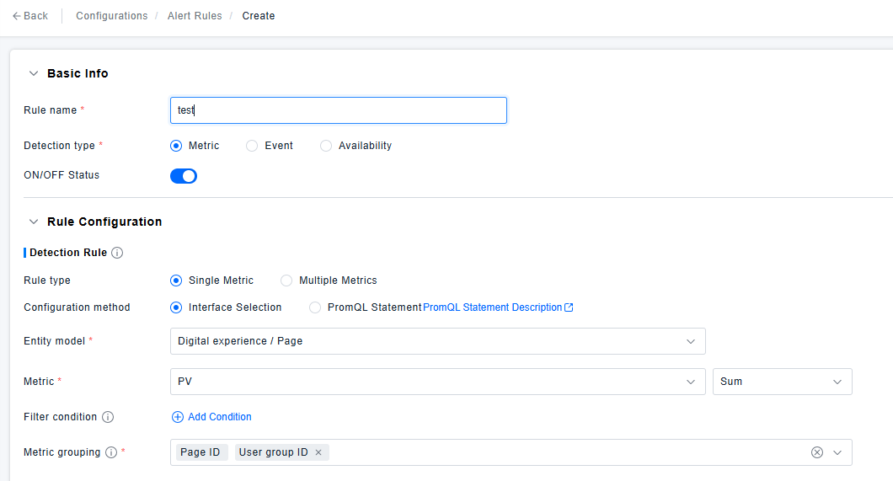Clear all Metric grouping selections
Image resolution: width=893 pixels, height=481 pixels.
(x=816, y=452)
